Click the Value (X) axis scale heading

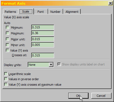click(x=16, y=17)
